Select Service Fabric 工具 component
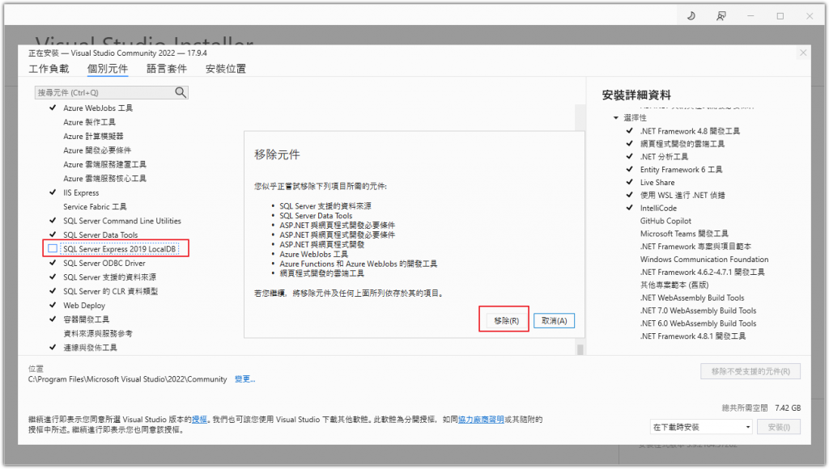Image resolution: width=829 pixels, height=469 pixels. 95,207
